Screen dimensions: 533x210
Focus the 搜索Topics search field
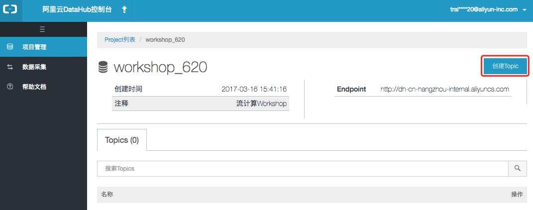pos(302,169)
